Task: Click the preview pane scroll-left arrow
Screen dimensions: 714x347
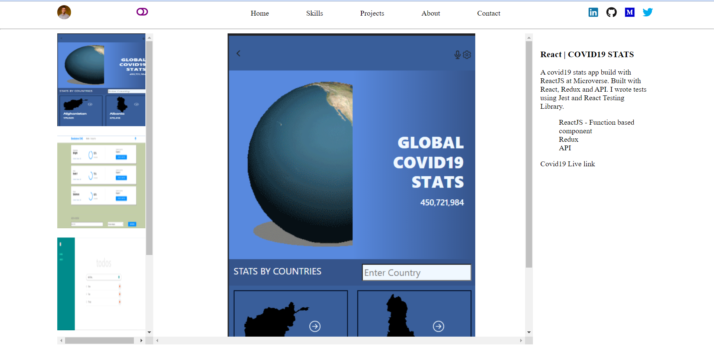Action: point(157,340)
